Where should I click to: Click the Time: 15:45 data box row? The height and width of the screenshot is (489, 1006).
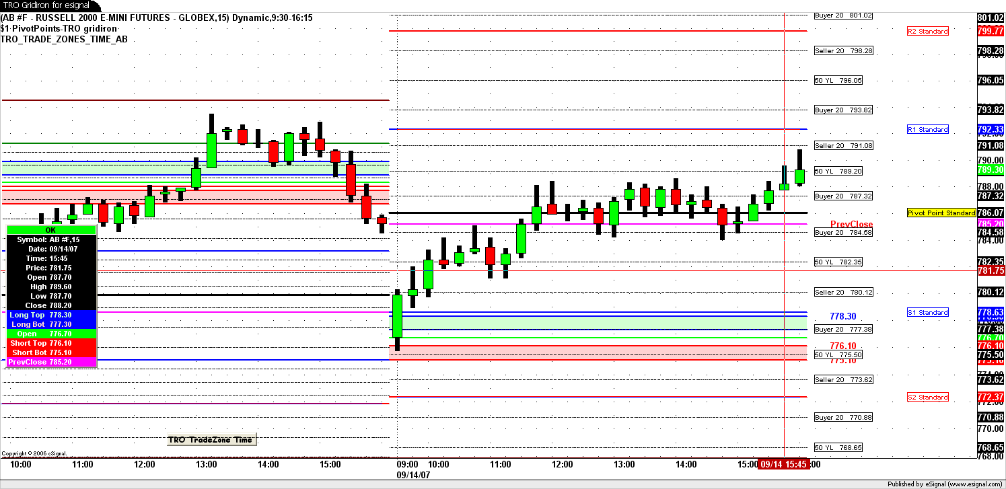[51, 258]
